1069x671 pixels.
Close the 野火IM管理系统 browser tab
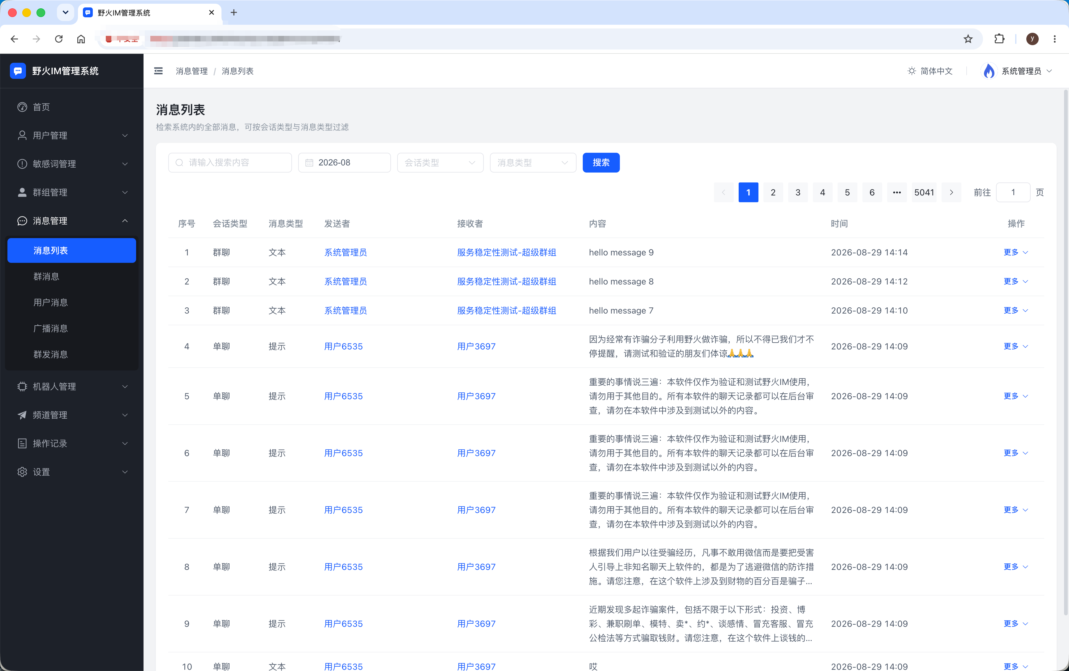[212, 12]
